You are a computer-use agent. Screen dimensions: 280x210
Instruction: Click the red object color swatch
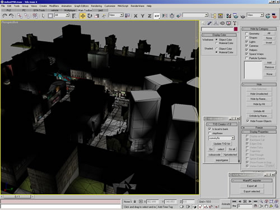click(236, 29)
